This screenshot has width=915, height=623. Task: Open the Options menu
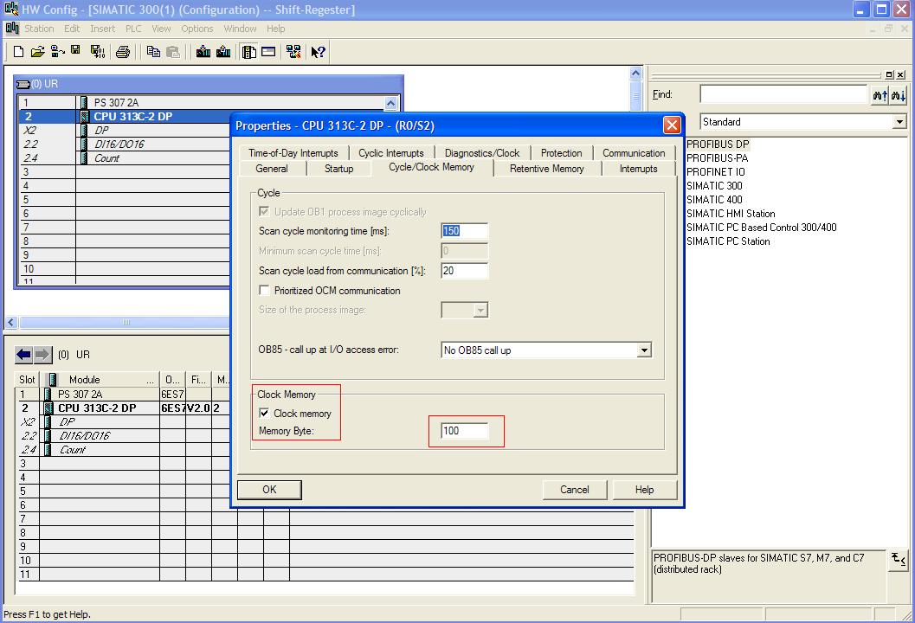(x=197, y=29)
